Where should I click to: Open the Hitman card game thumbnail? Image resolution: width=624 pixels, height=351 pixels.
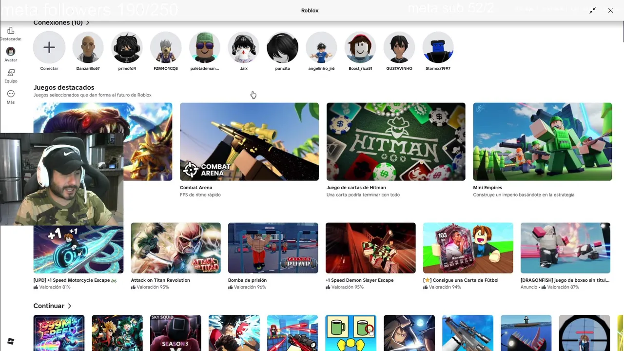point(396,141)
